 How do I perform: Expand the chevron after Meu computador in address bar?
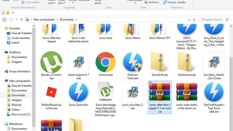click(58, 20)
